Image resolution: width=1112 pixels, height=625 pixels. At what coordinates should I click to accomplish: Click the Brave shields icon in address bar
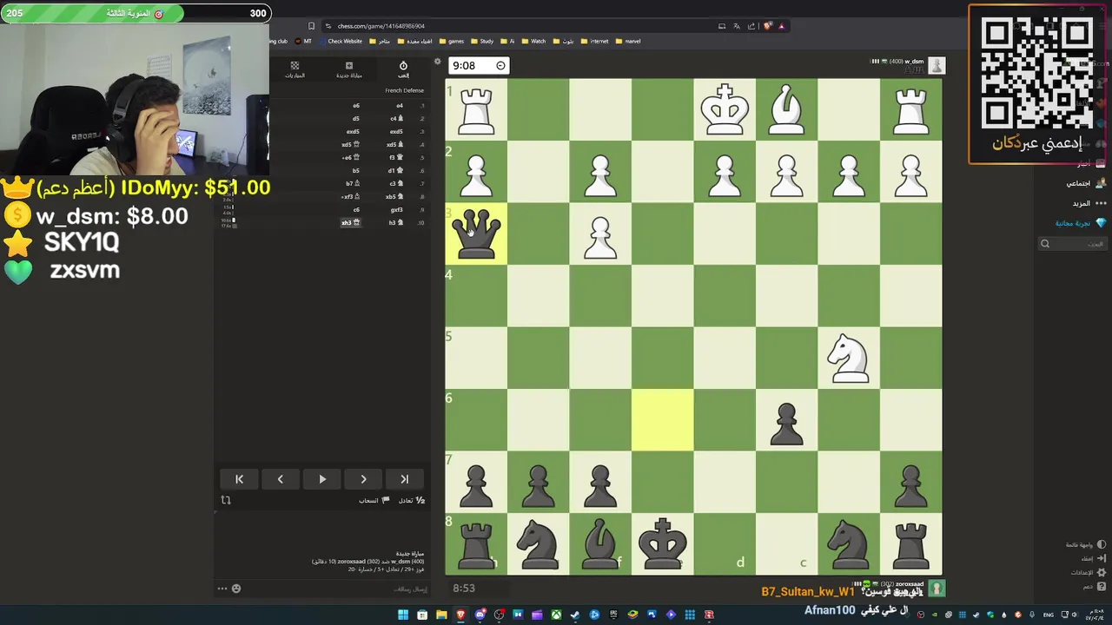pyautogui.click(x=767, y=26)
